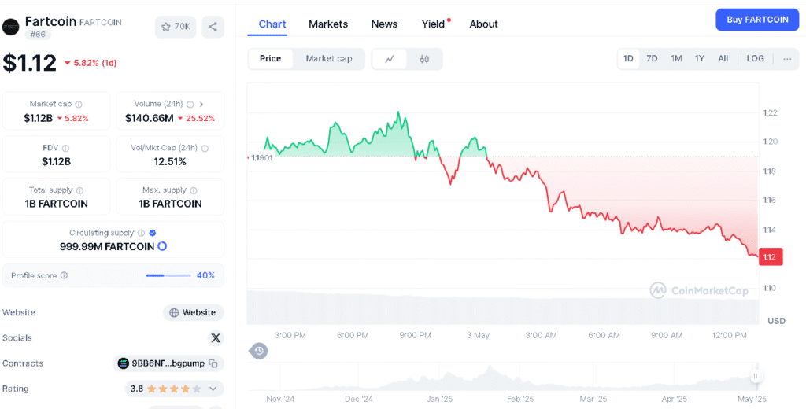
Task: Expand the Rating dropdown chevron
Action: point(213,389)
